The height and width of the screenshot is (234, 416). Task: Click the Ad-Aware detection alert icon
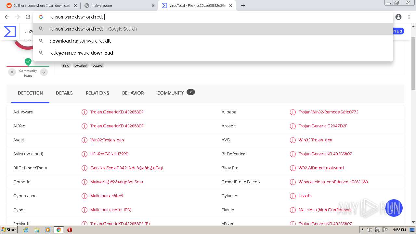tap(84, 112)
